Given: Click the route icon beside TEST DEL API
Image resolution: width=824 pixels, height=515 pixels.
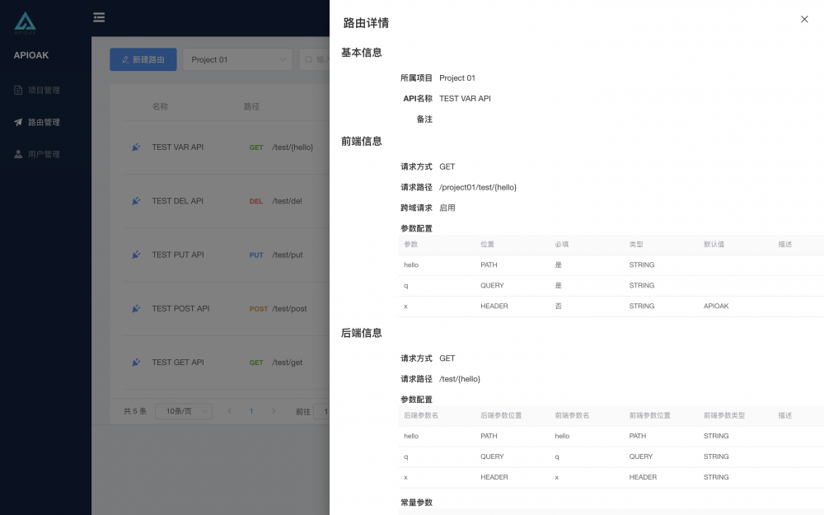Looking at the screenshot, I should pyautogui.click(x=136, y=201).
